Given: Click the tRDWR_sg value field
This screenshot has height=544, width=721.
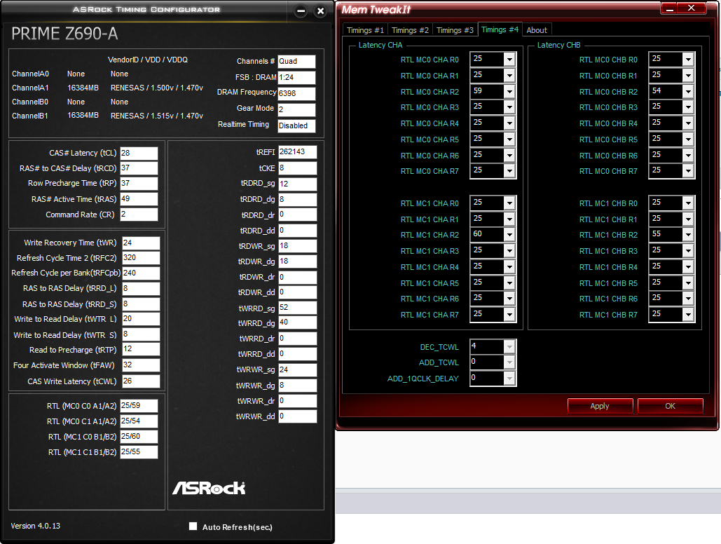Looking at the screenshot, I should [298, 246].
